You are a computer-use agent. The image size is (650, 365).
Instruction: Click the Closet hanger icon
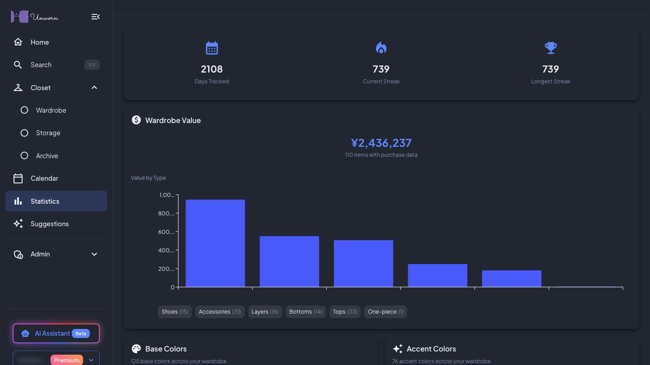pos(18,87)
